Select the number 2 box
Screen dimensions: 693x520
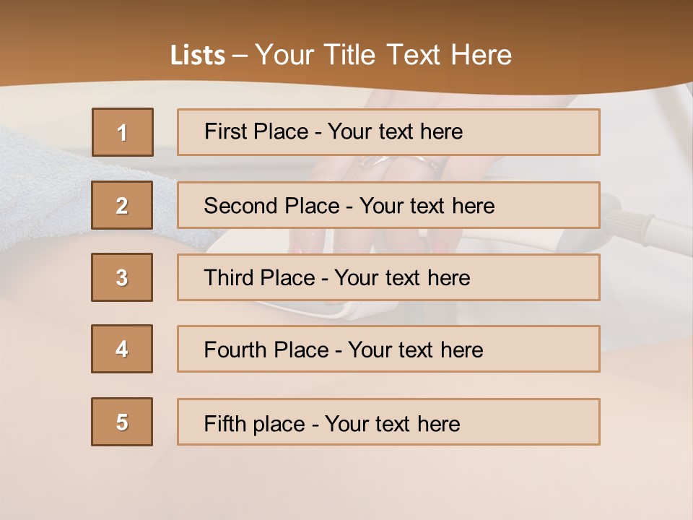point(122,205)
